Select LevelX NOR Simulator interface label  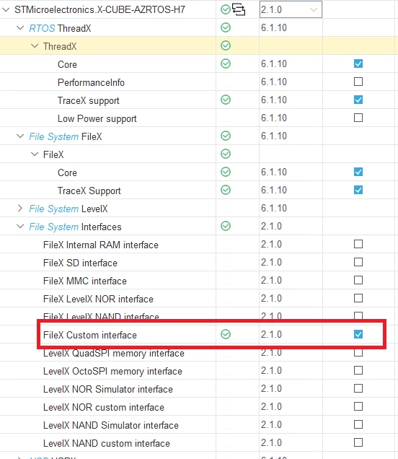108,389
